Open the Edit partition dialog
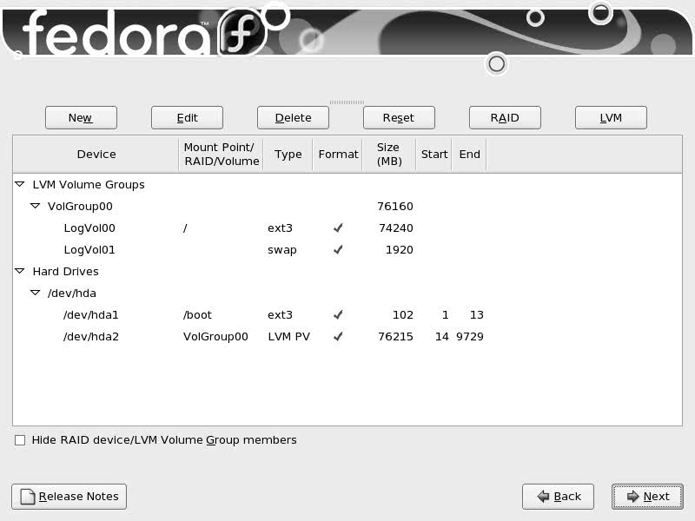The width and height of the screenshot is (695, 521). [x=187, y=118]
